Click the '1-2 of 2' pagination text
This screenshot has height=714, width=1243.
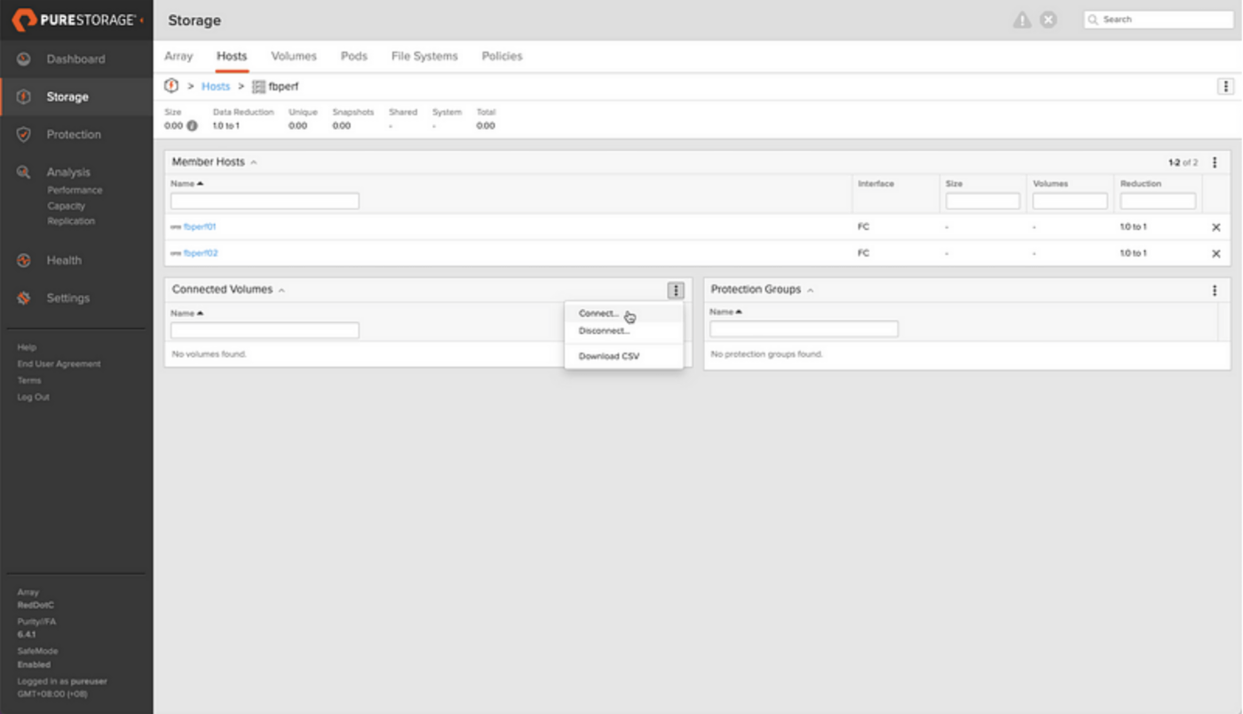point(1184,163)
